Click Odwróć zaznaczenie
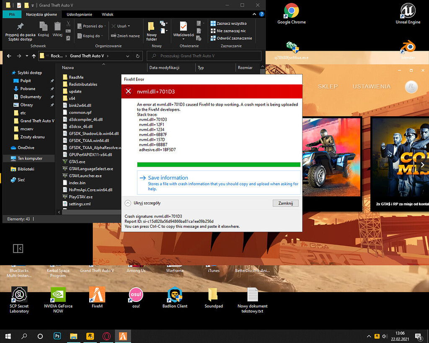 pos(231,38)
